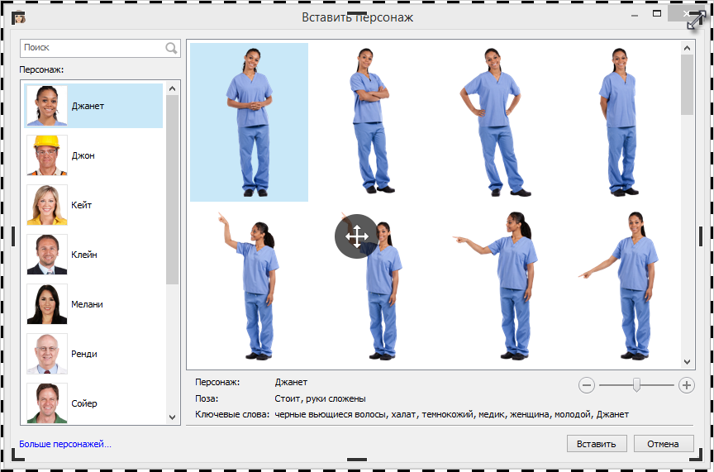Choose pose with hands folded in front
Viewport: 714px width, 472px height.
click(x=249, y=122)
